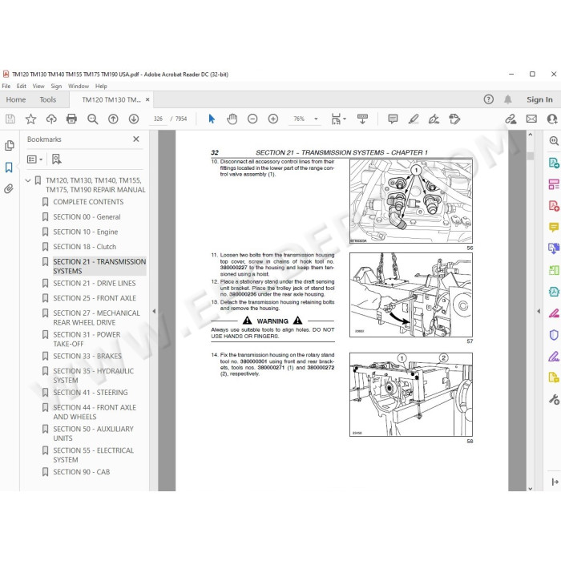Open help question mark icon

coord(488,99)
